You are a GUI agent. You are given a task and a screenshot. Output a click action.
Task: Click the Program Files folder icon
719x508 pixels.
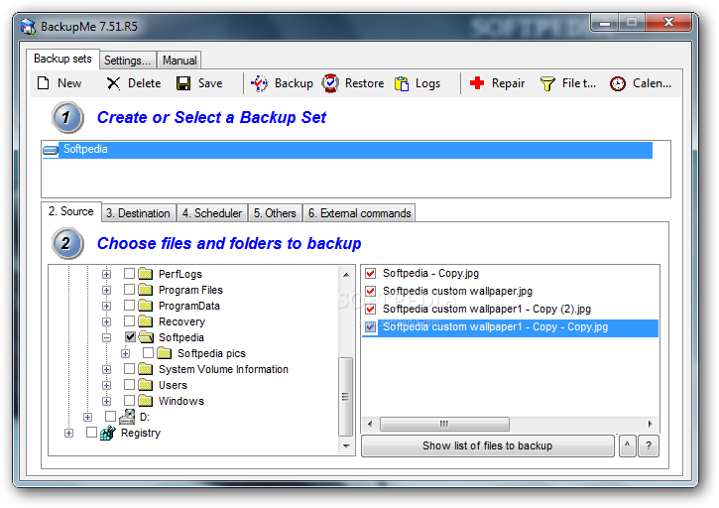coord(146,290)
